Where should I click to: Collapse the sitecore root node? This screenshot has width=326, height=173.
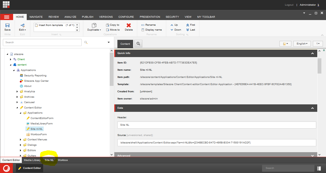[7, 54]
